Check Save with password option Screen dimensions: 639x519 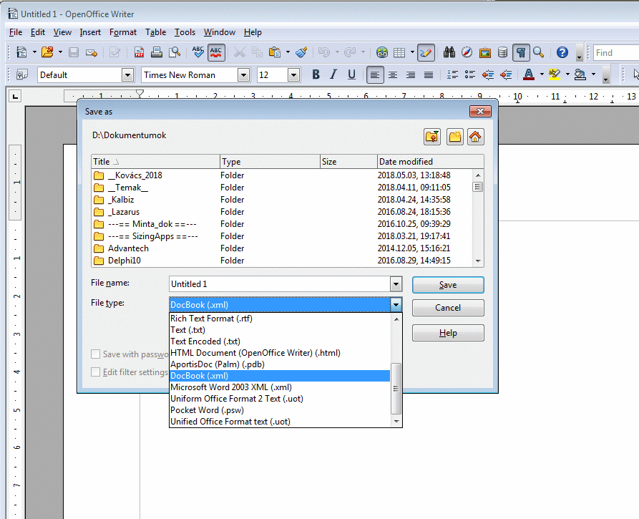coord(95,354)
